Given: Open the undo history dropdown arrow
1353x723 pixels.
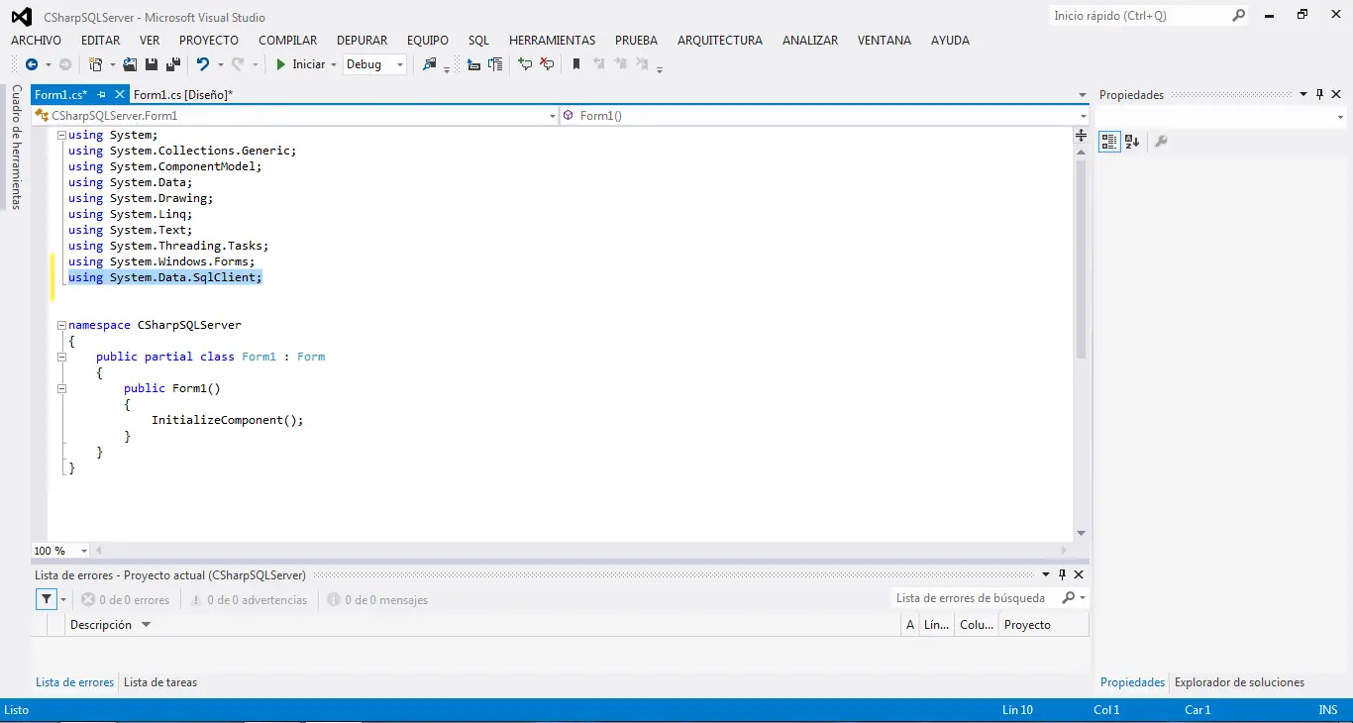Looking at the screenshot, I should pyautogui.click(x=220, y=64).
